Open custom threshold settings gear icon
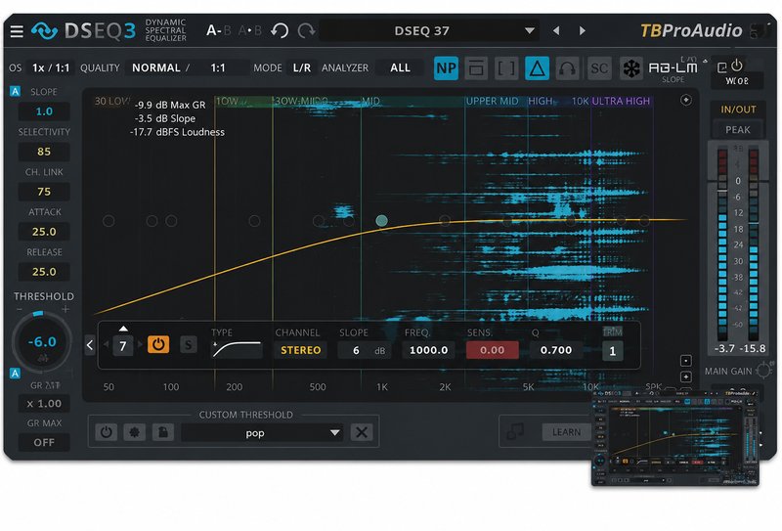The height and width of the screenshot is (531, 782). [134, 432]
